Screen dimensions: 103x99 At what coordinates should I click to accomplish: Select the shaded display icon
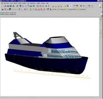[46, 6]
